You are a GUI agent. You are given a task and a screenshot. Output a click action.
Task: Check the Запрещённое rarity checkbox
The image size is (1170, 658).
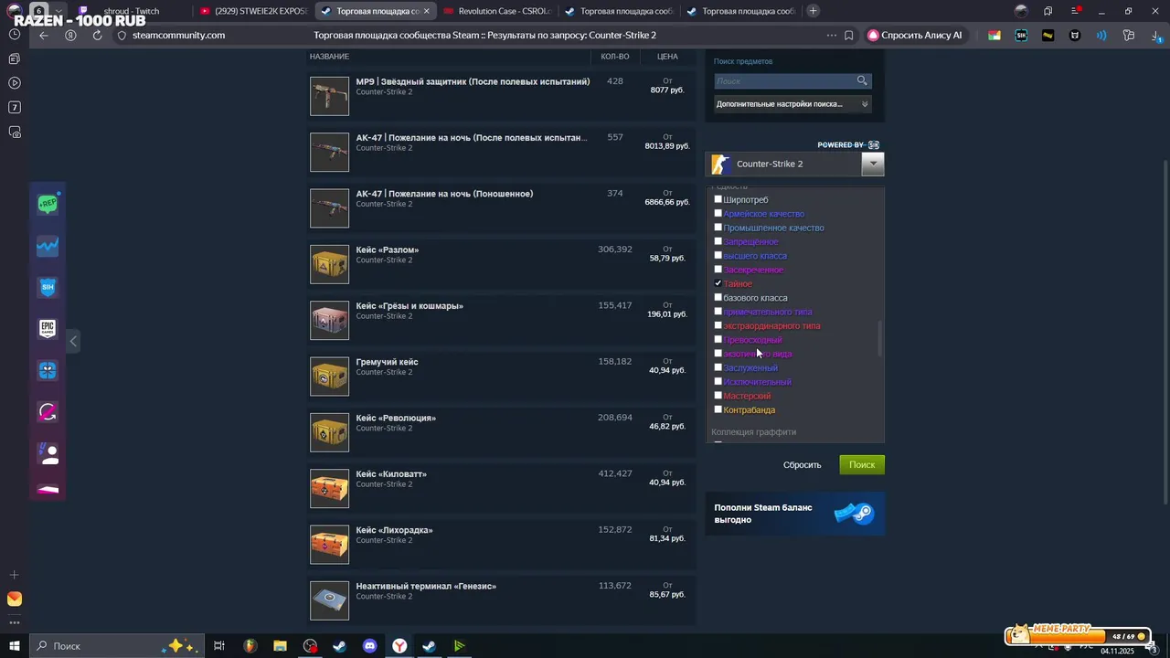click(718, 241)
